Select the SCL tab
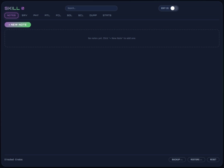Image resolution: width=224 pixels, height=168 pixels. (x=81, y=15)
